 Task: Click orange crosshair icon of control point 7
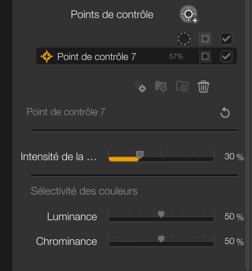tap(47, 56)
